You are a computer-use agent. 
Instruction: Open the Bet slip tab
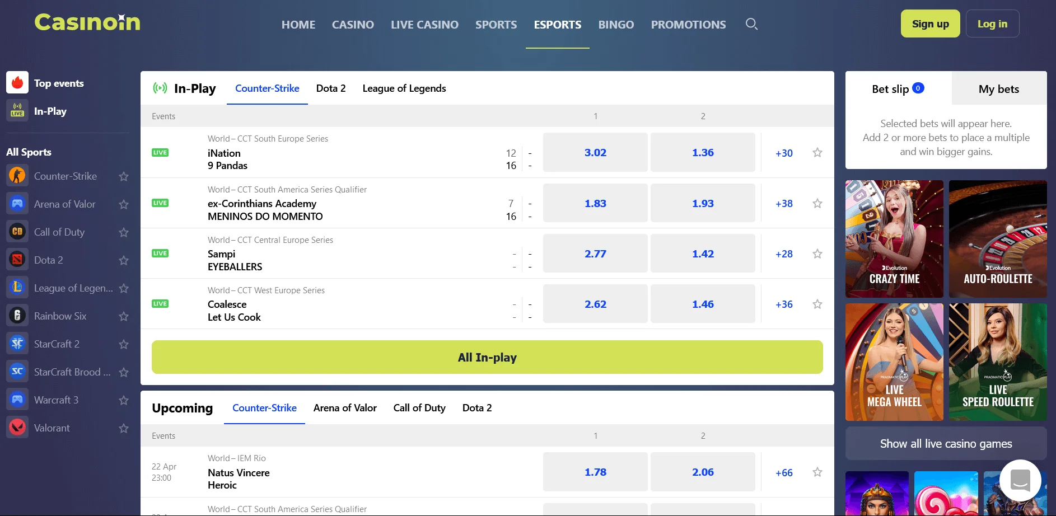click(898, 88)
